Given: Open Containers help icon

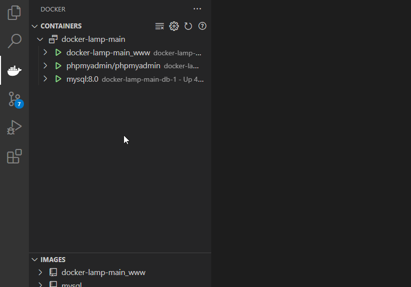Looking at the screenshot, I should pyautogui.click(x=202, y=26).
